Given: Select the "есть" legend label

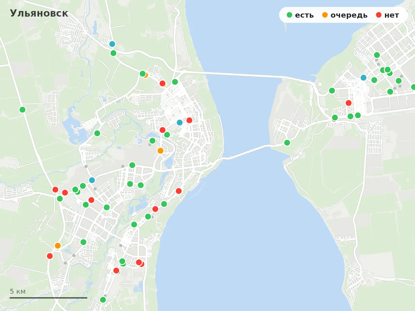Looking at the screenshot, I should 304,15.
